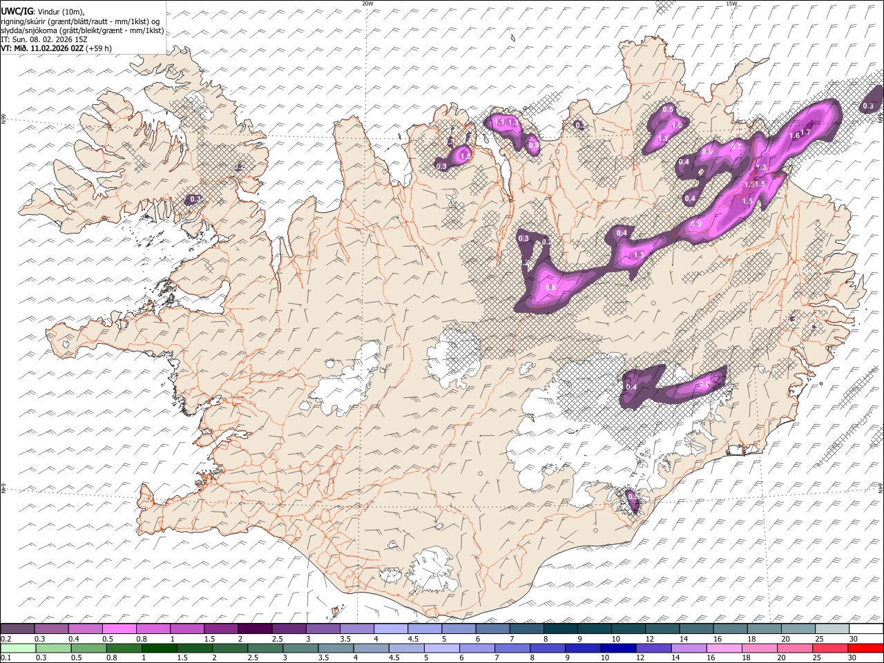This screenshot has height=663, width=884.
Task: Select the white snow-scale swatch labeled 30
Action: coord(865,629)
